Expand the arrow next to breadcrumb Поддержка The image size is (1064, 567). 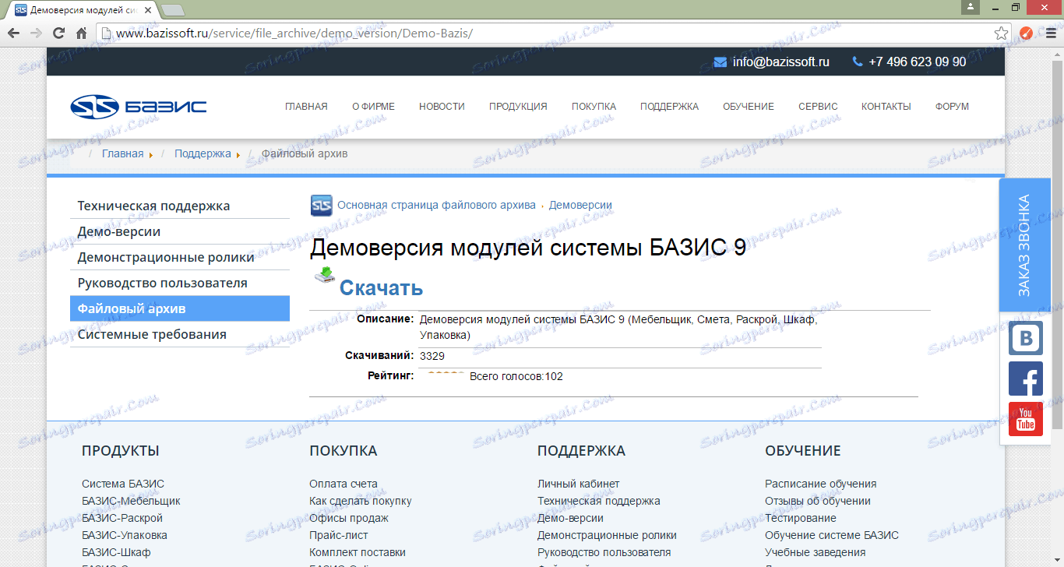coord(240,154)
